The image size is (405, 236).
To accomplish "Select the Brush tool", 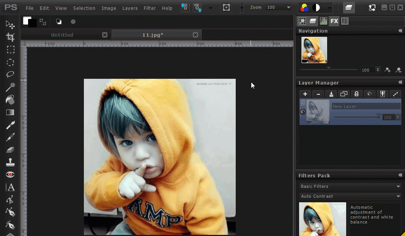I will pos(10,125).
